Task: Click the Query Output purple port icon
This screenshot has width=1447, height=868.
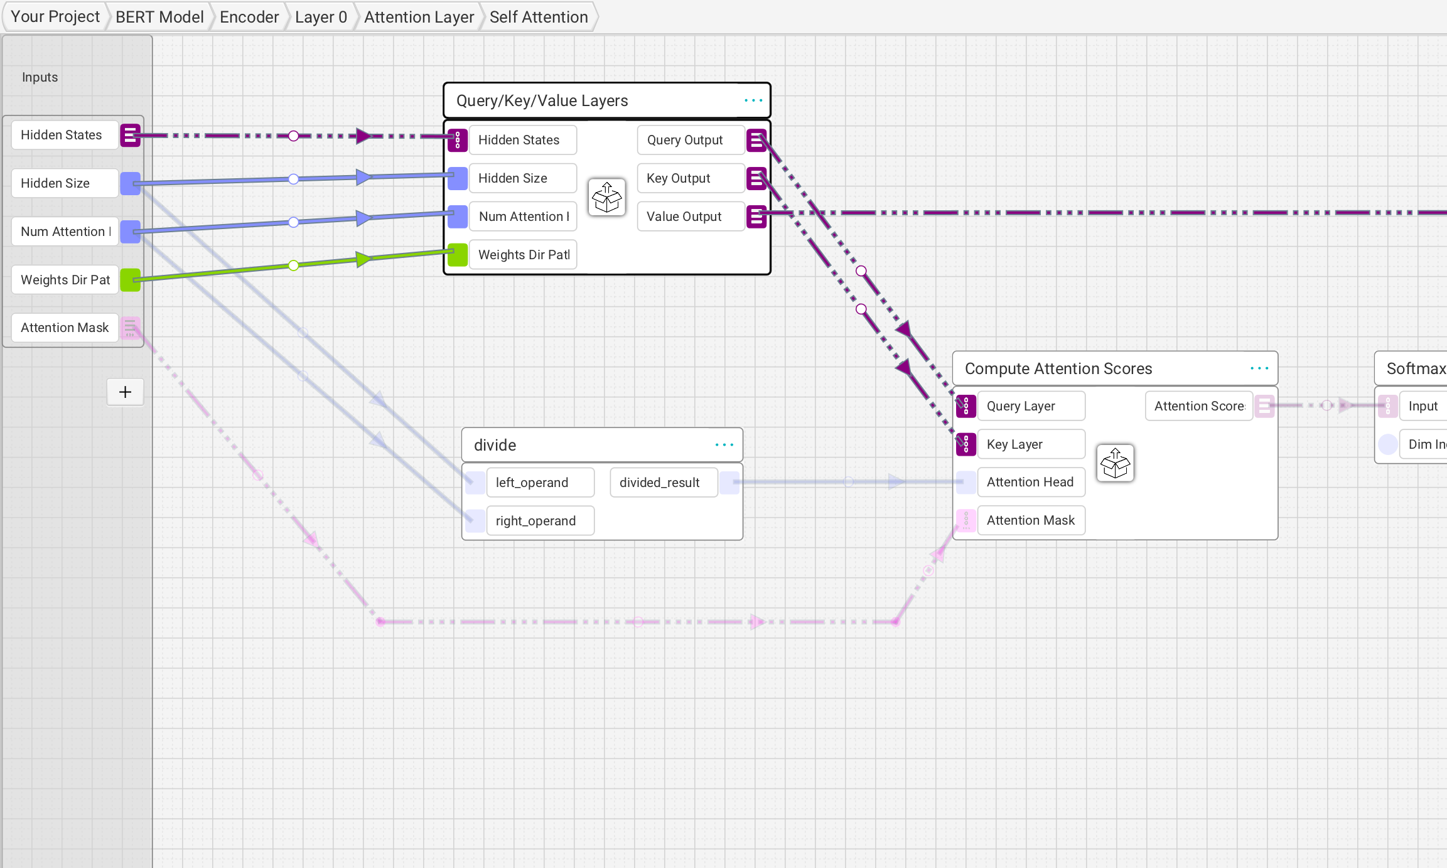Action: click(756, 140)
